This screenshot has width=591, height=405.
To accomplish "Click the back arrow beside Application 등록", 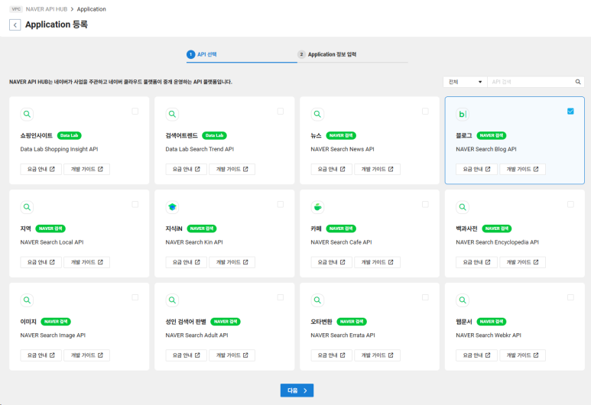I will coord(15,25).
